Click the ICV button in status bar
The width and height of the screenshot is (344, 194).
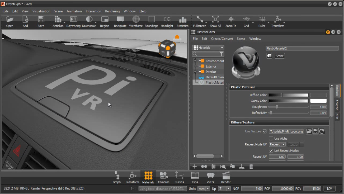coord(329,188)
